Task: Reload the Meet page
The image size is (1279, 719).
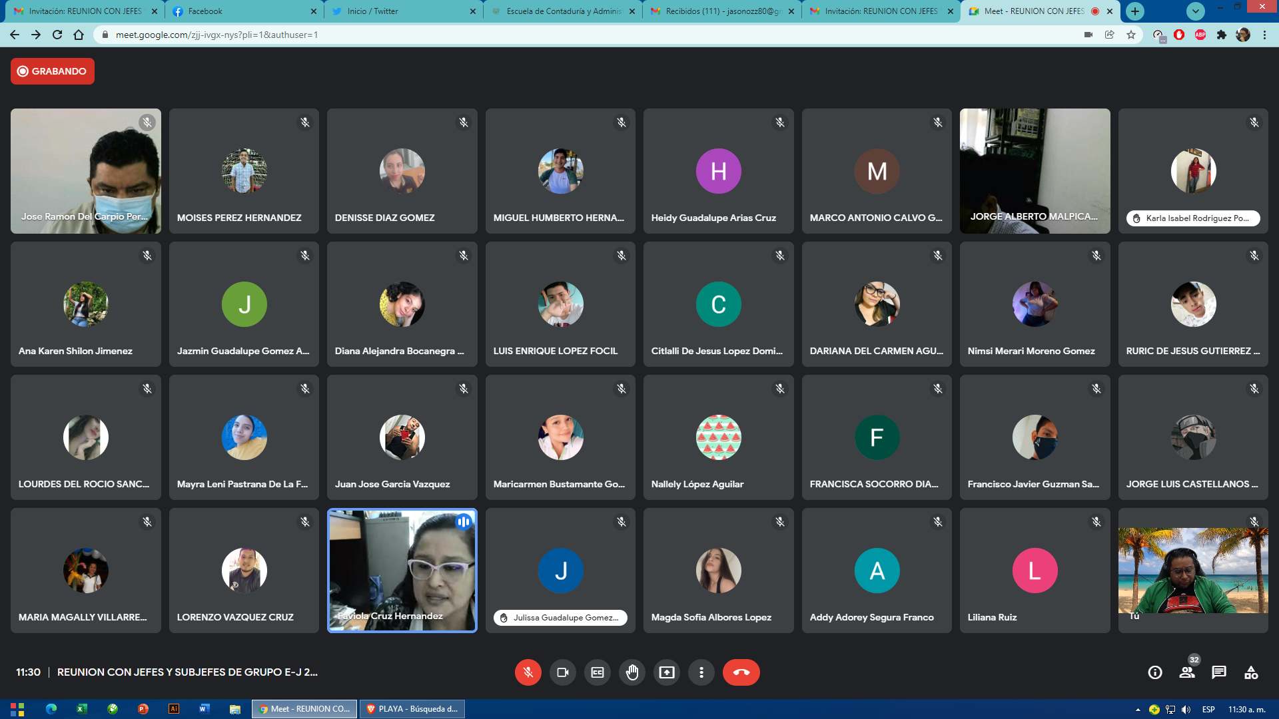Action: (x=57, y=35)
